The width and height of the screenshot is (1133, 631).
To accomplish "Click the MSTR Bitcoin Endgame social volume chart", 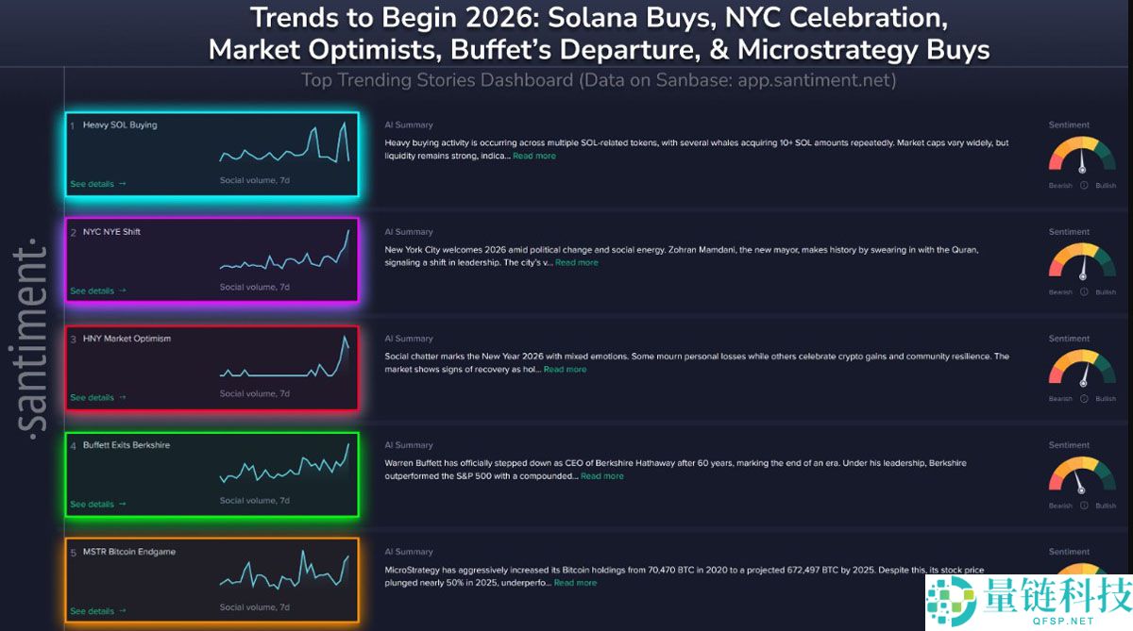I will [284, 572].
